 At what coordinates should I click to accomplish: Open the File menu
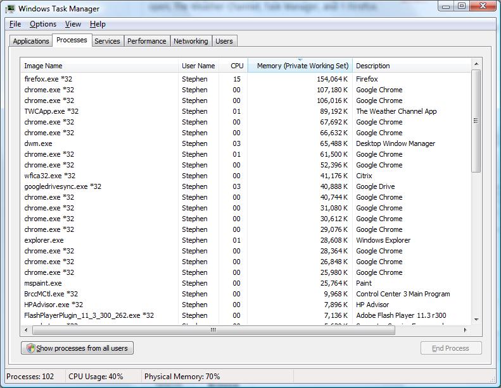click(x=16, y=24)
